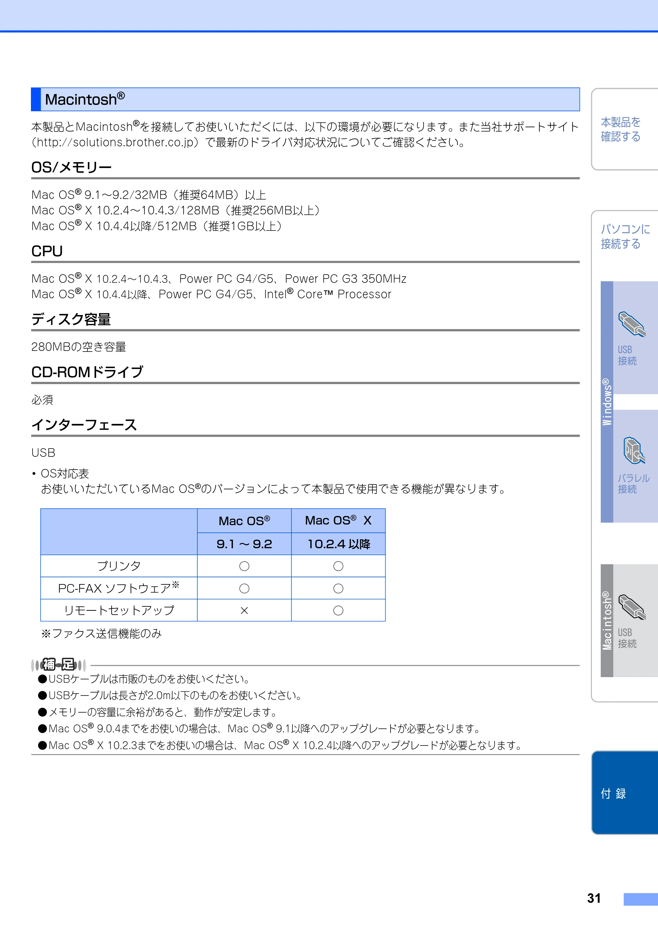Screen dimensions: 658x931
Task: Click the パラレル接続 label under Windows
Action: 633,484
